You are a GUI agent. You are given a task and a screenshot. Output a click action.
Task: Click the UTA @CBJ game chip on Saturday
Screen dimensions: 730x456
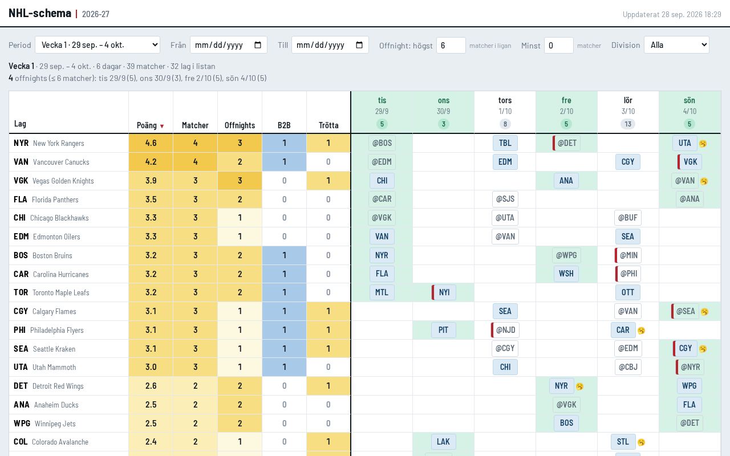pyautogui.click(x=628, y=367)
